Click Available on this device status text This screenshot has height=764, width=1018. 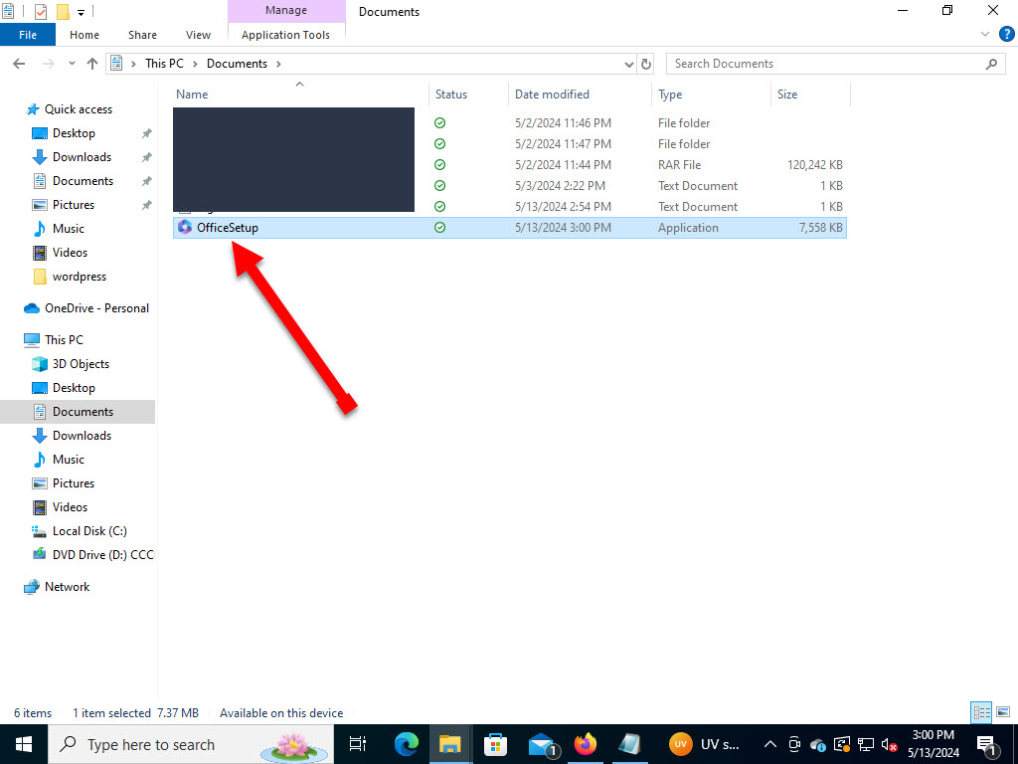281,712
